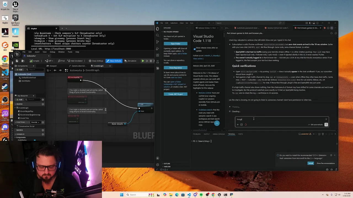This screenshot has width=353, height=198.
Task: Open Manage gear in VS Code activity bar
Action: point(157,165)
